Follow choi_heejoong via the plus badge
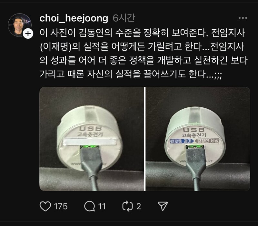Screen dimensions: 258x226 (x=28, y=34)
